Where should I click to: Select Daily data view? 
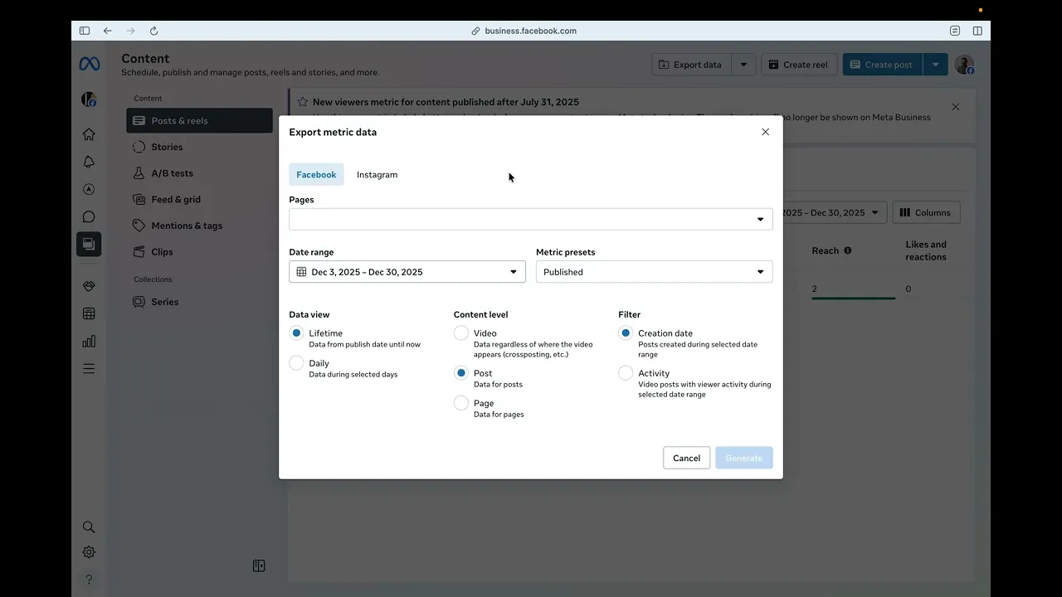pos(296,363)
